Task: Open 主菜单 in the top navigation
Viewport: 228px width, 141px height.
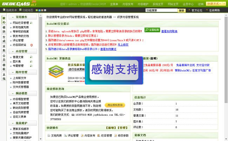Action: 114,4
